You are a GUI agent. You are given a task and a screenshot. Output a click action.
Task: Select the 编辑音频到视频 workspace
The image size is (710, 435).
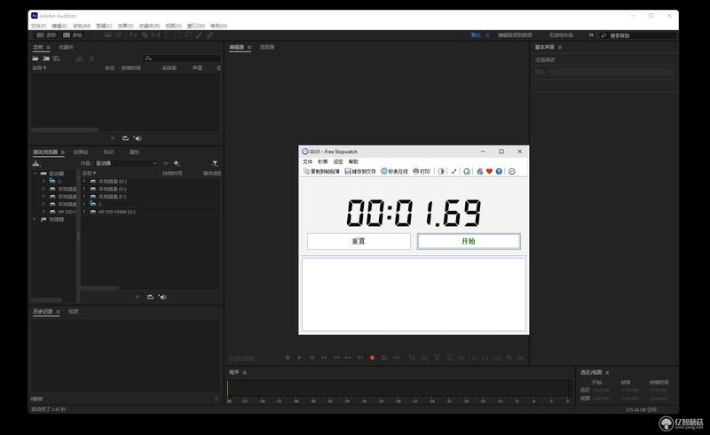pyautogui.click(x=515, y=35)
